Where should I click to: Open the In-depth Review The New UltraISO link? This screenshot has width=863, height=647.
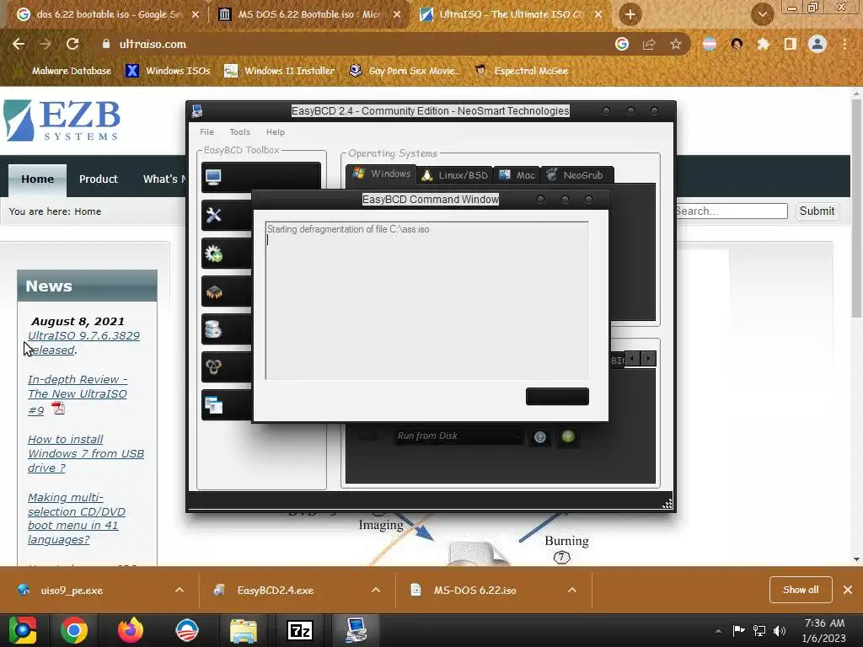coord(78,394)
